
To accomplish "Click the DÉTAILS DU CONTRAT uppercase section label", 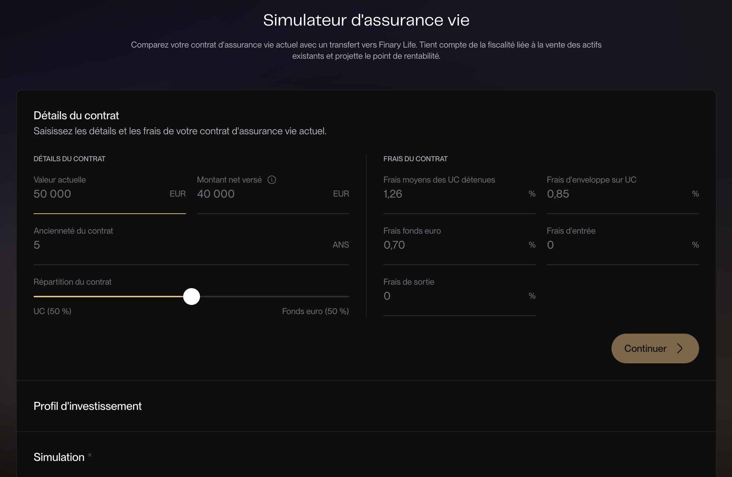I will pyautogui.click(x=69, y=159).
